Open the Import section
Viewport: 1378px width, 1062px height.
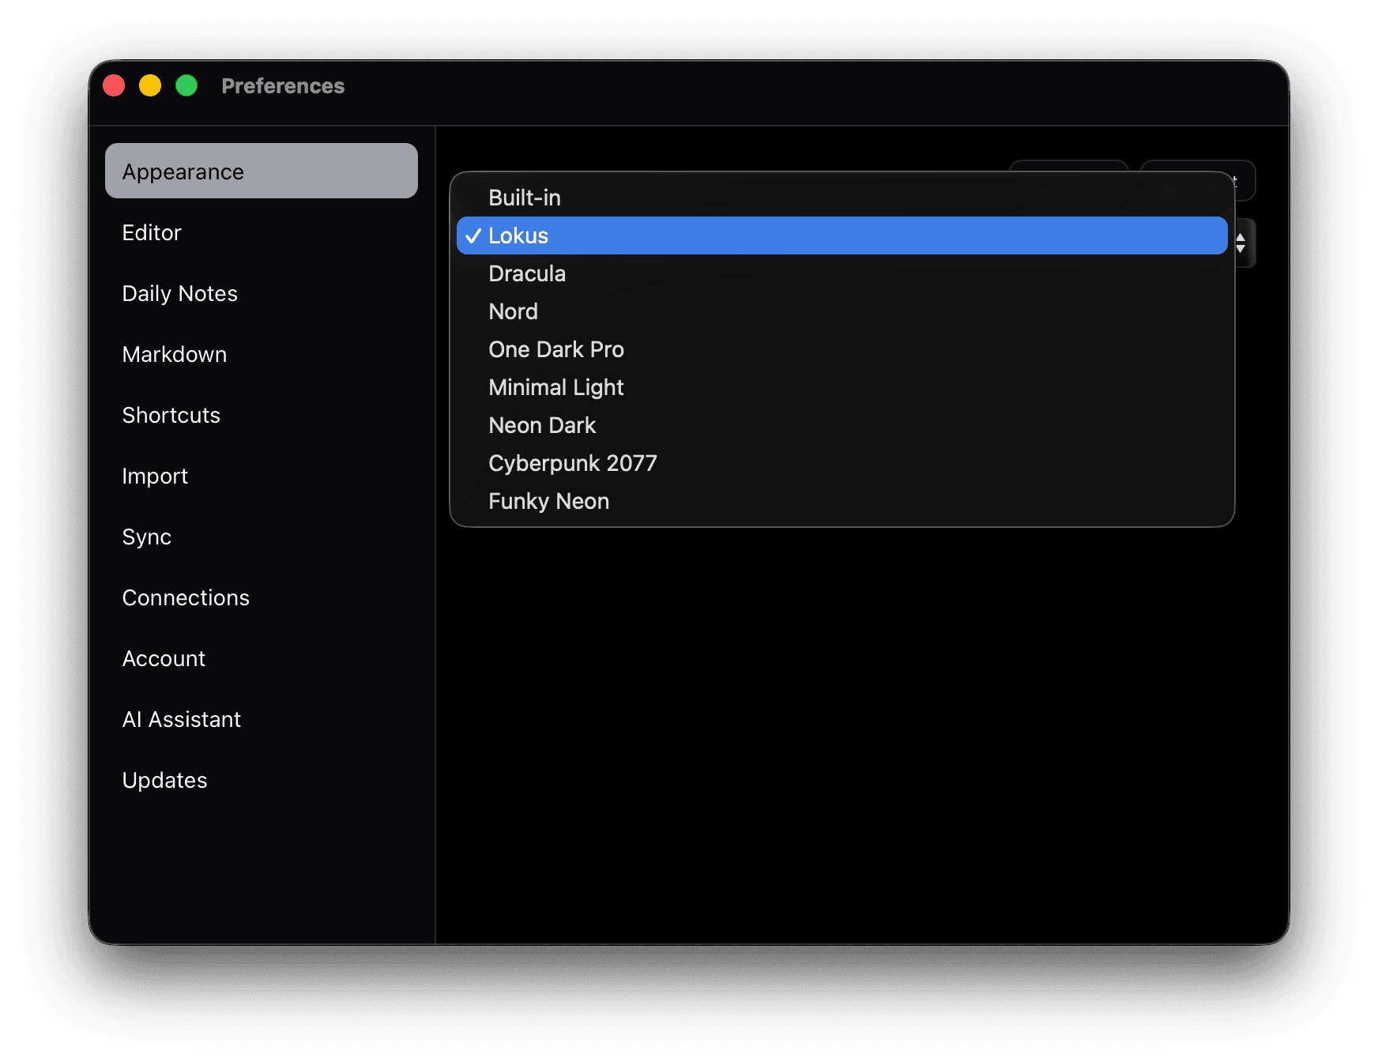155,476
